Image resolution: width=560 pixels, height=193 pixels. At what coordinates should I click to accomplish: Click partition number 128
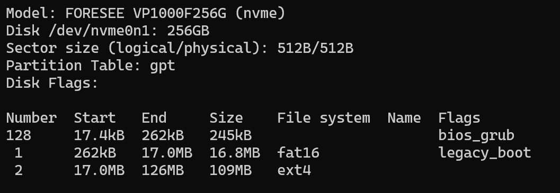point(19,135)
